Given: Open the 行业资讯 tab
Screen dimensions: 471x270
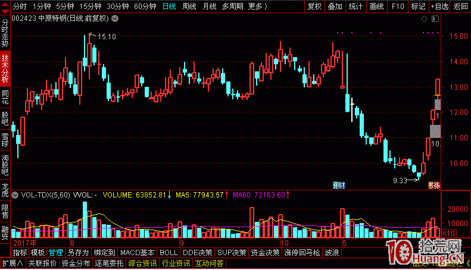Looking at the screenshot, I should point(176,263).
